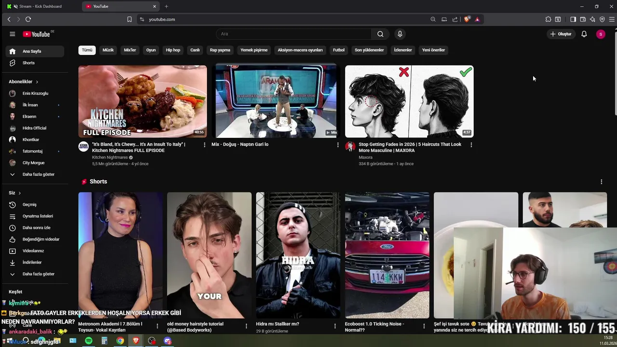Viewport: 617px width, 347px height.
Task: Start voice search with microphone icon
Action: [400, 34]
